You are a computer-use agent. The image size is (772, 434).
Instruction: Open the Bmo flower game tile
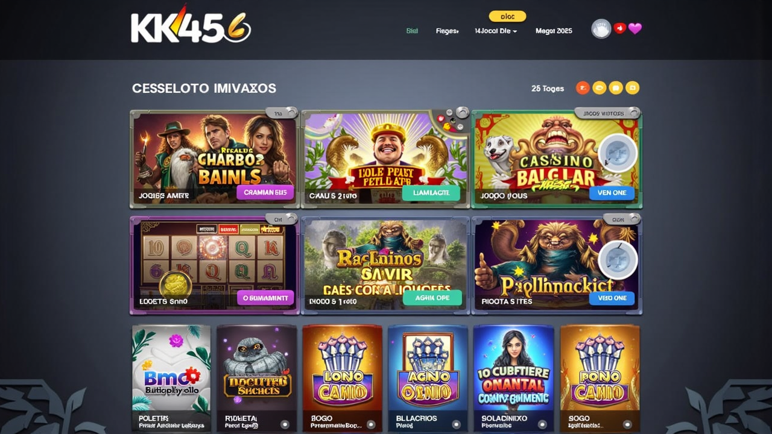point(171,379)
